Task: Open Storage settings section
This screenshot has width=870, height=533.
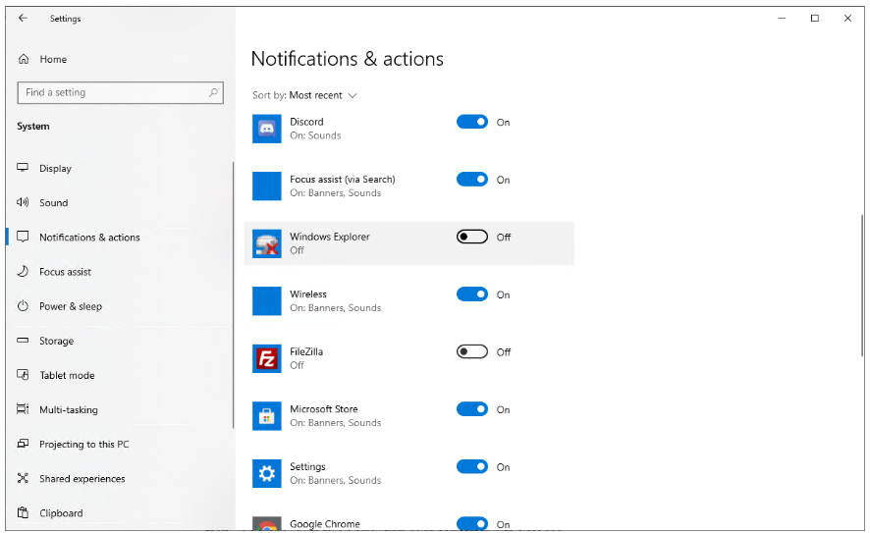Action: (56, 341)
